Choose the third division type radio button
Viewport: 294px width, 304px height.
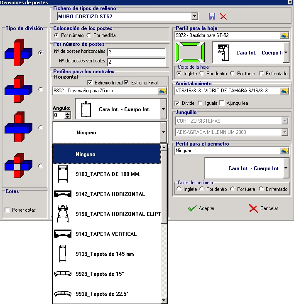(41, 128)
